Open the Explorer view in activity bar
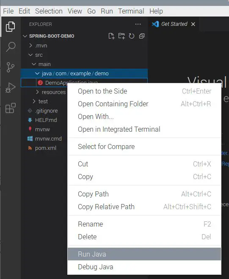229x279 pixels. click(10, 27)
